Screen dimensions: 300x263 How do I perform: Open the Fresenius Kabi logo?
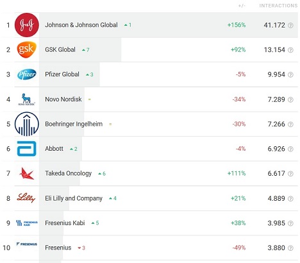click(x=27, y=223)
